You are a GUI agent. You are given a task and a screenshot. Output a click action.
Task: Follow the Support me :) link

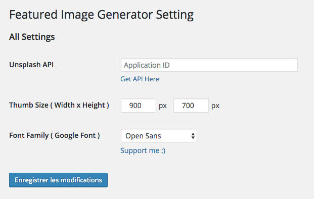143,151
